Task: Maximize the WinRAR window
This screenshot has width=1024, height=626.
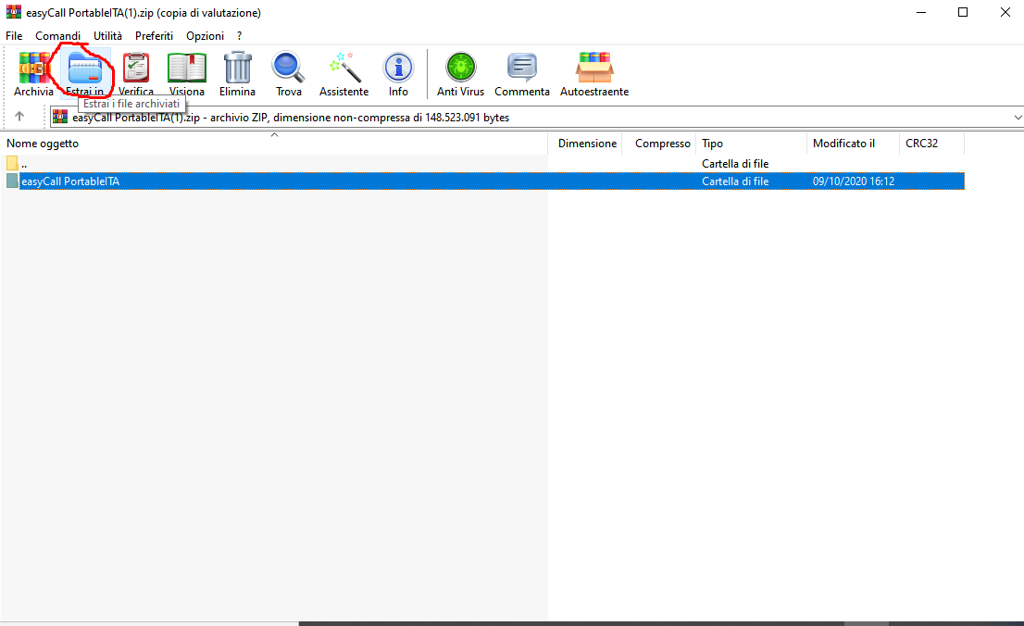Action: pyautogui.click(x=963, y=12)
